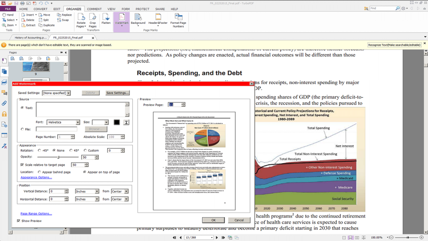Click the Preview Page number field
The height and width of the screenshot is (241, 428).
(x=175, y=105)
